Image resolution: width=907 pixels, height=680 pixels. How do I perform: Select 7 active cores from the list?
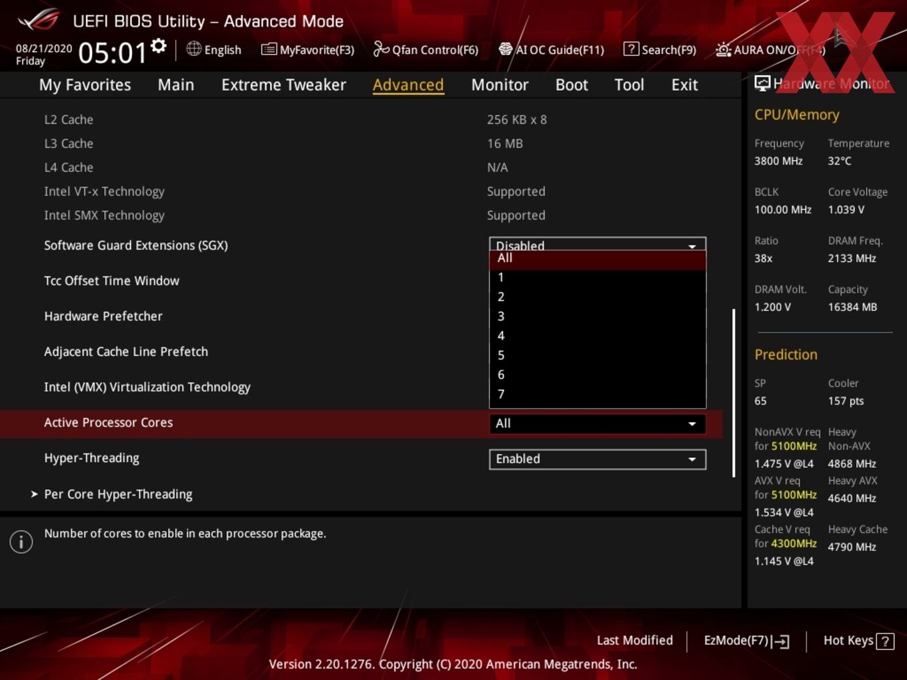pos(598,394)
